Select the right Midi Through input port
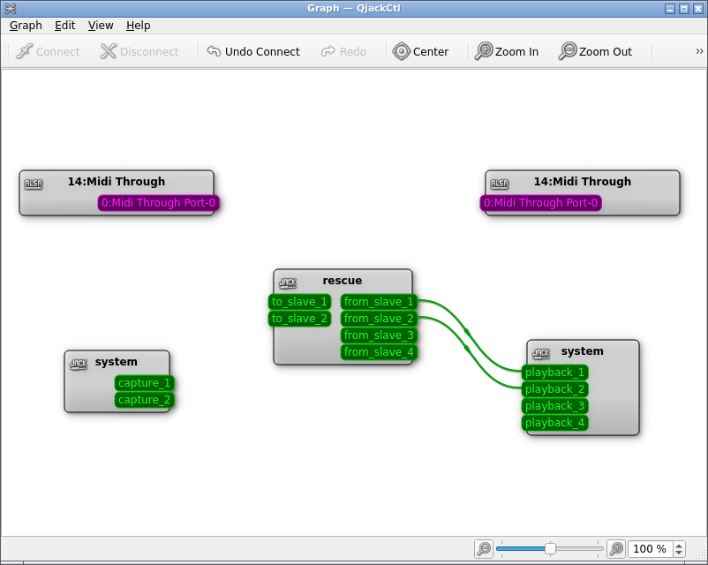 point(540,203)
